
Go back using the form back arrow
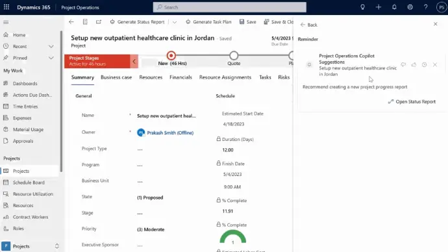tap(71, 21)
